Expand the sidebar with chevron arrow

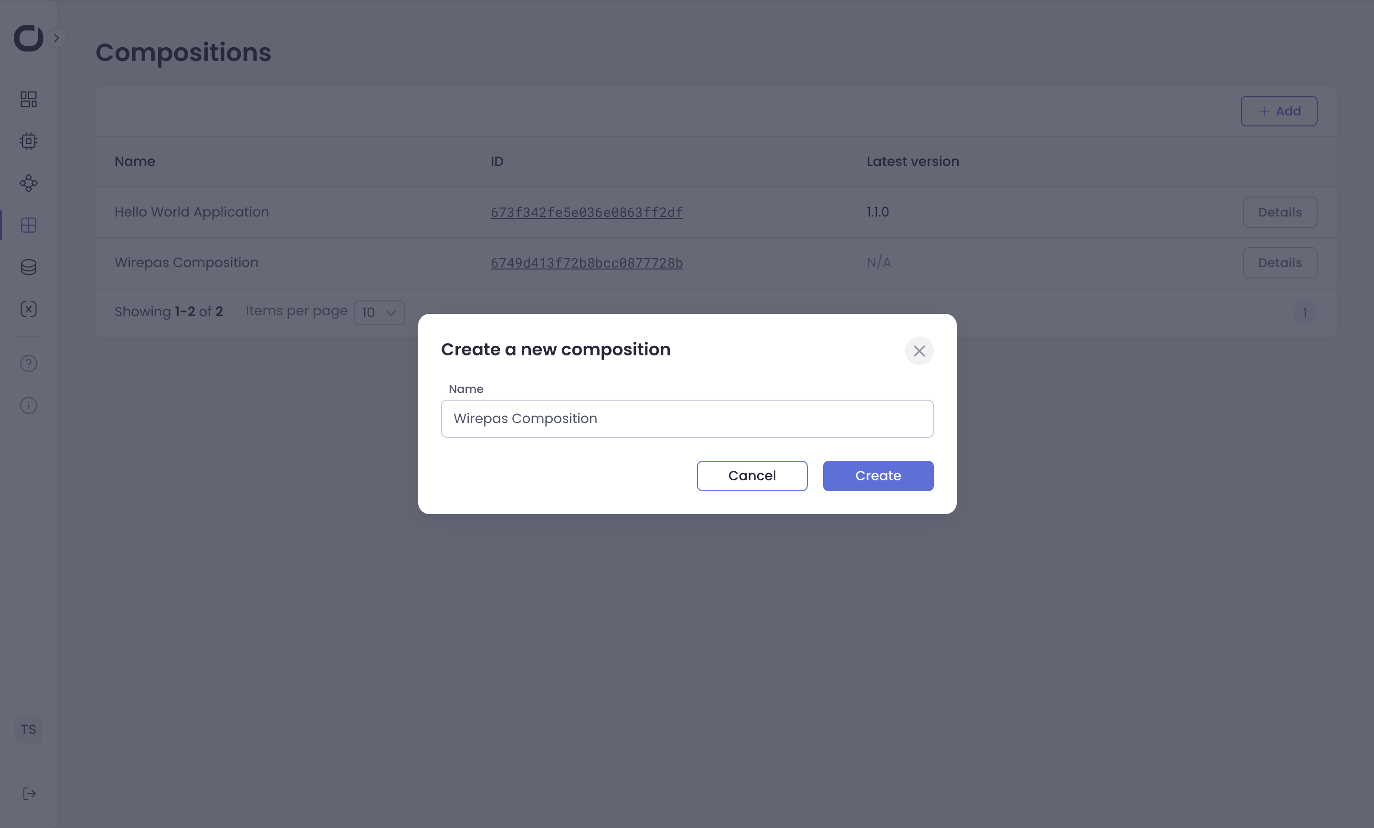(x=56, y=38)
